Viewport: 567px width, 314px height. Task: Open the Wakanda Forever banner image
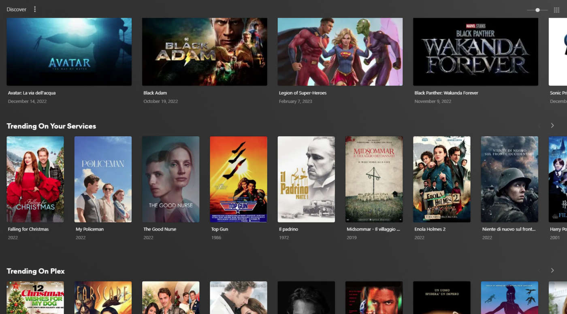click(475, 52)
